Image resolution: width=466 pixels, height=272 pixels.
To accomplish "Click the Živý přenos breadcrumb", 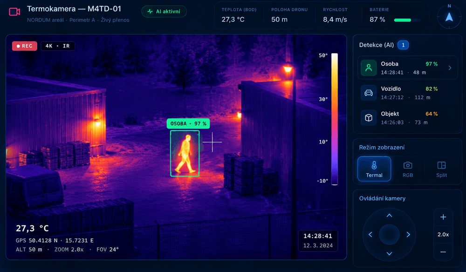I will (x=115, y=20).
